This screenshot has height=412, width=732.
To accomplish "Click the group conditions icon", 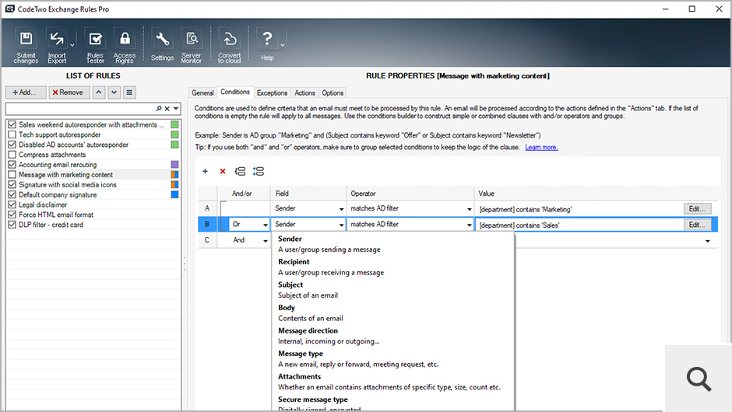I will point(240,172).
